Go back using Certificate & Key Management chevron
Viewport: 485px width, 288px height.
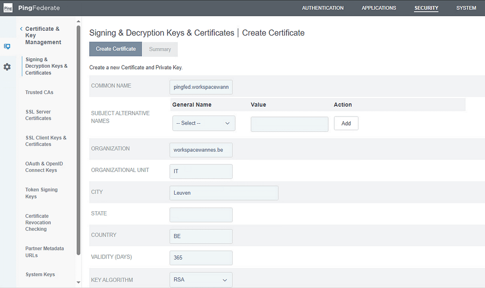click(21, 29)
